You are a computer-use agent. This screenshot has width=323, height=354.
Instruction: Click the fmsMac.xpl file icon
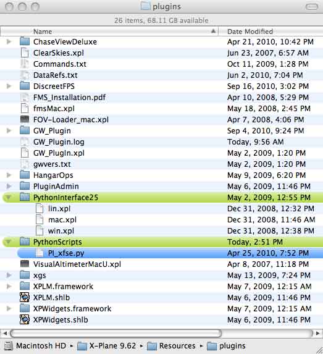pos(25,108)
